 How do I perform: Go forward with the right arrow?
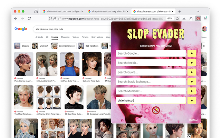(x=22, y=18)
